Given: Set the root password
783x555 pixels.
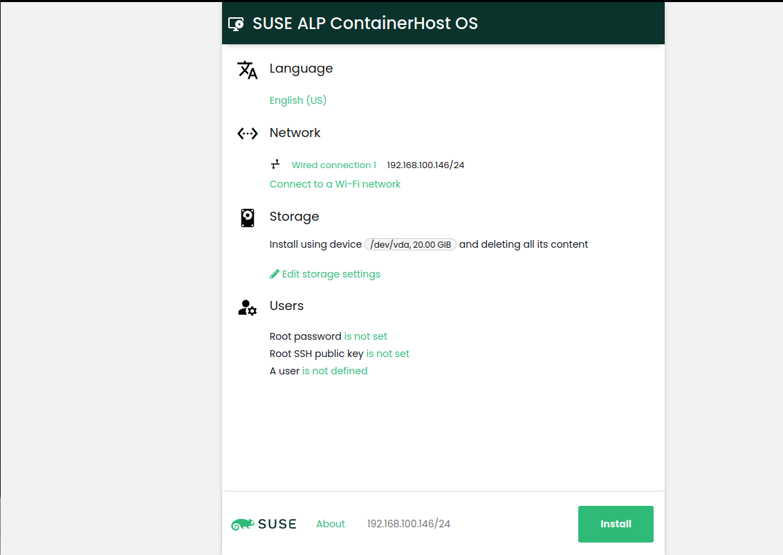Looking at the screenshot, I should (x=365, y=336).
